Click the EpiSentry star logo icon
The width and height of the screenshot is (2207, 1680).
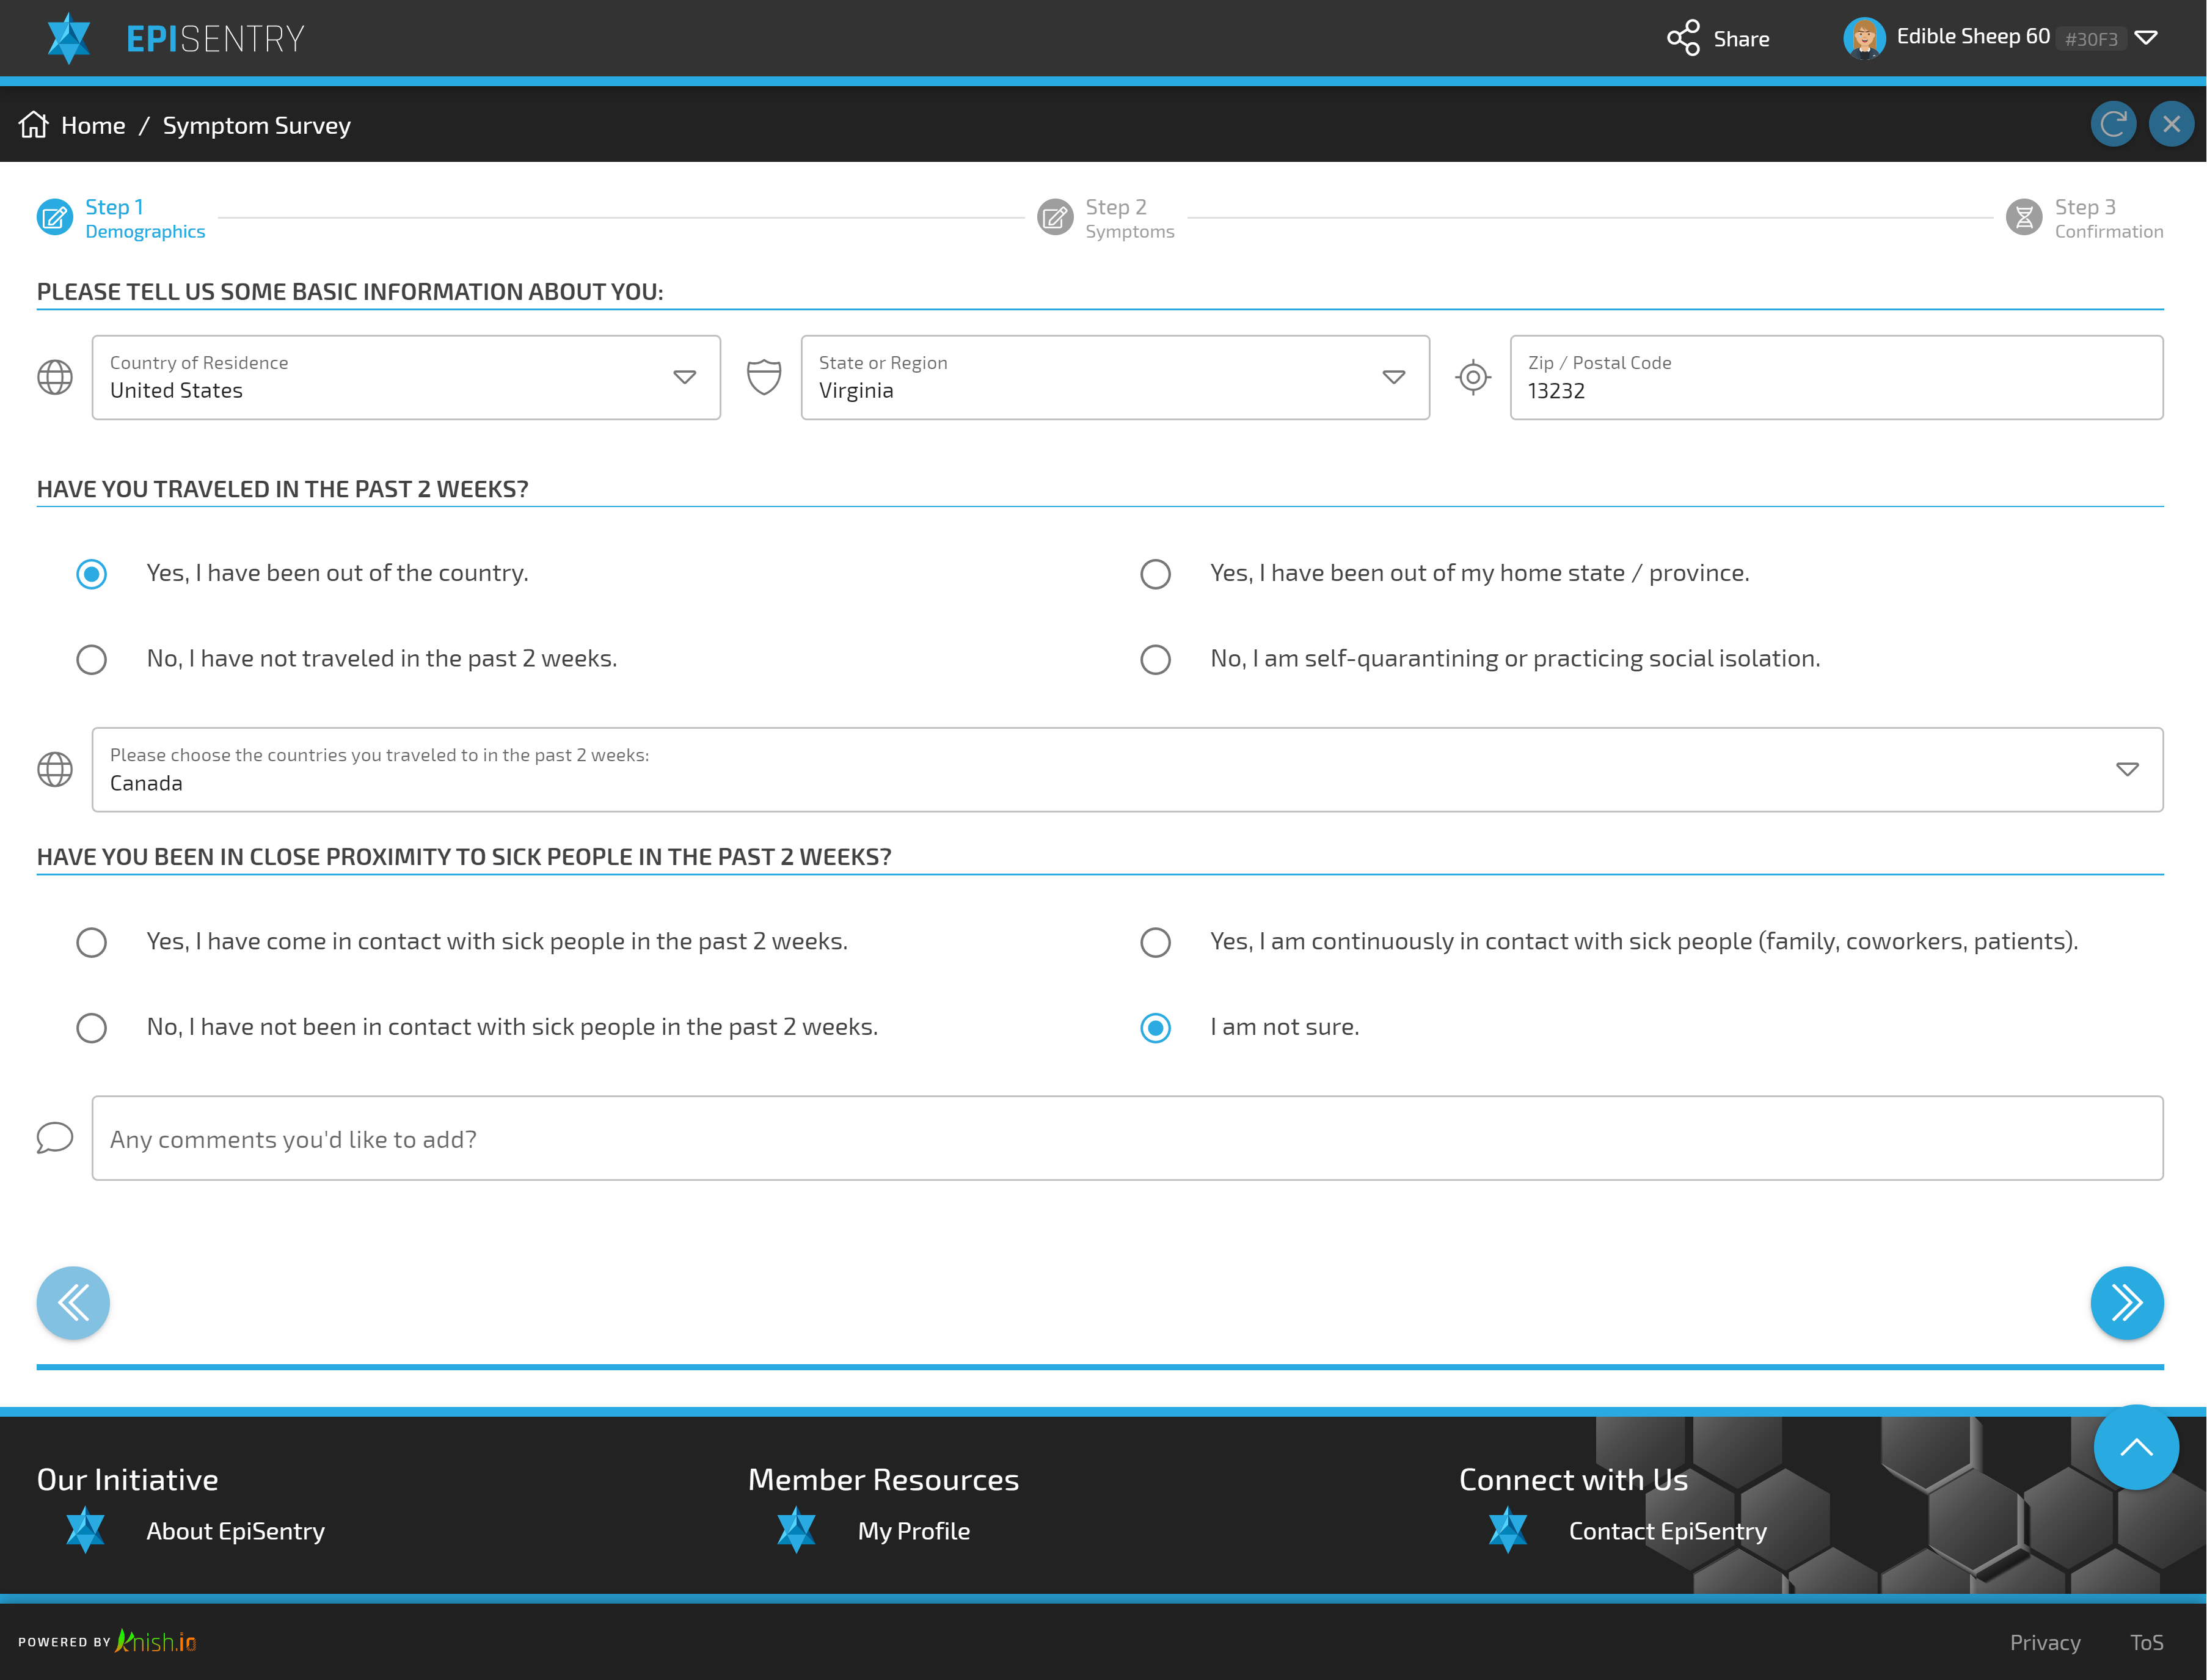coord(69,38)
